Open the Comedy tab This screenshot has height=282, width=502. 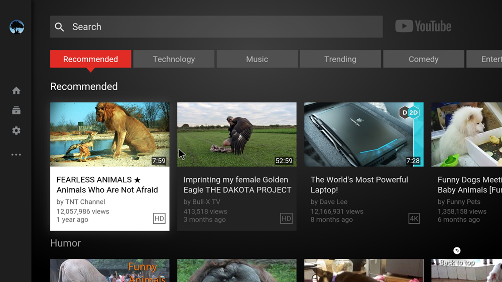coord(424,59)
